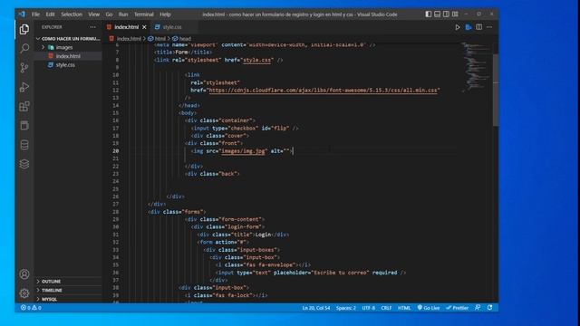Expand the MYSQL section
The width and height of the screenshot is (580, 326).
point(68,299)
